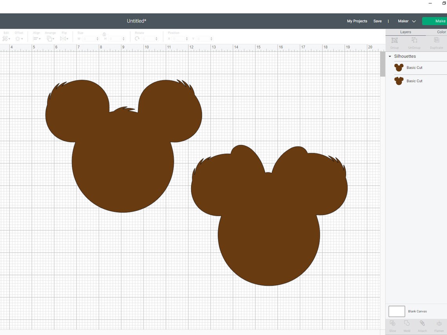Image resolution: width=447 pixels, height=335 pixels.
Task: Open the Arrange layering menu
Action: [x=51, y=38]
